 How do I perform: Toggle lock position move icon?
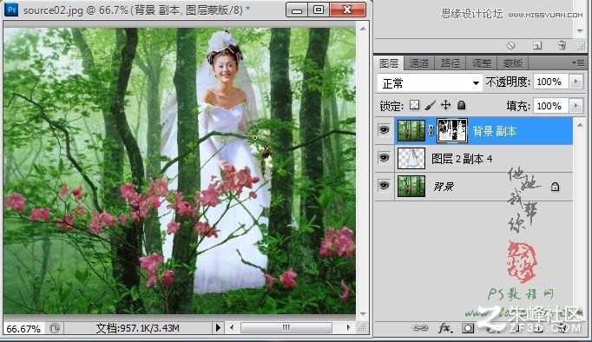[446, 105]
